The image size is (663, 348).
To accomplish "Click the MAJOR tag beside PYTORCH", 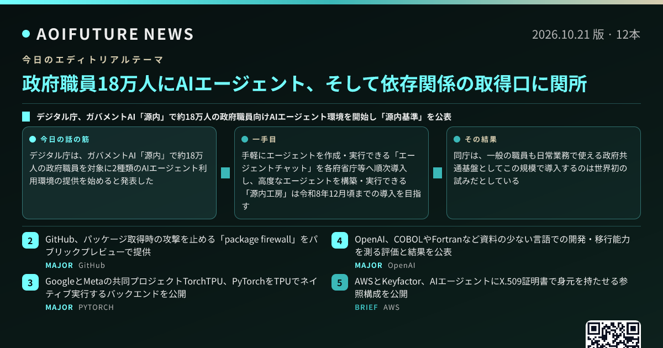I will pos(59,307).
